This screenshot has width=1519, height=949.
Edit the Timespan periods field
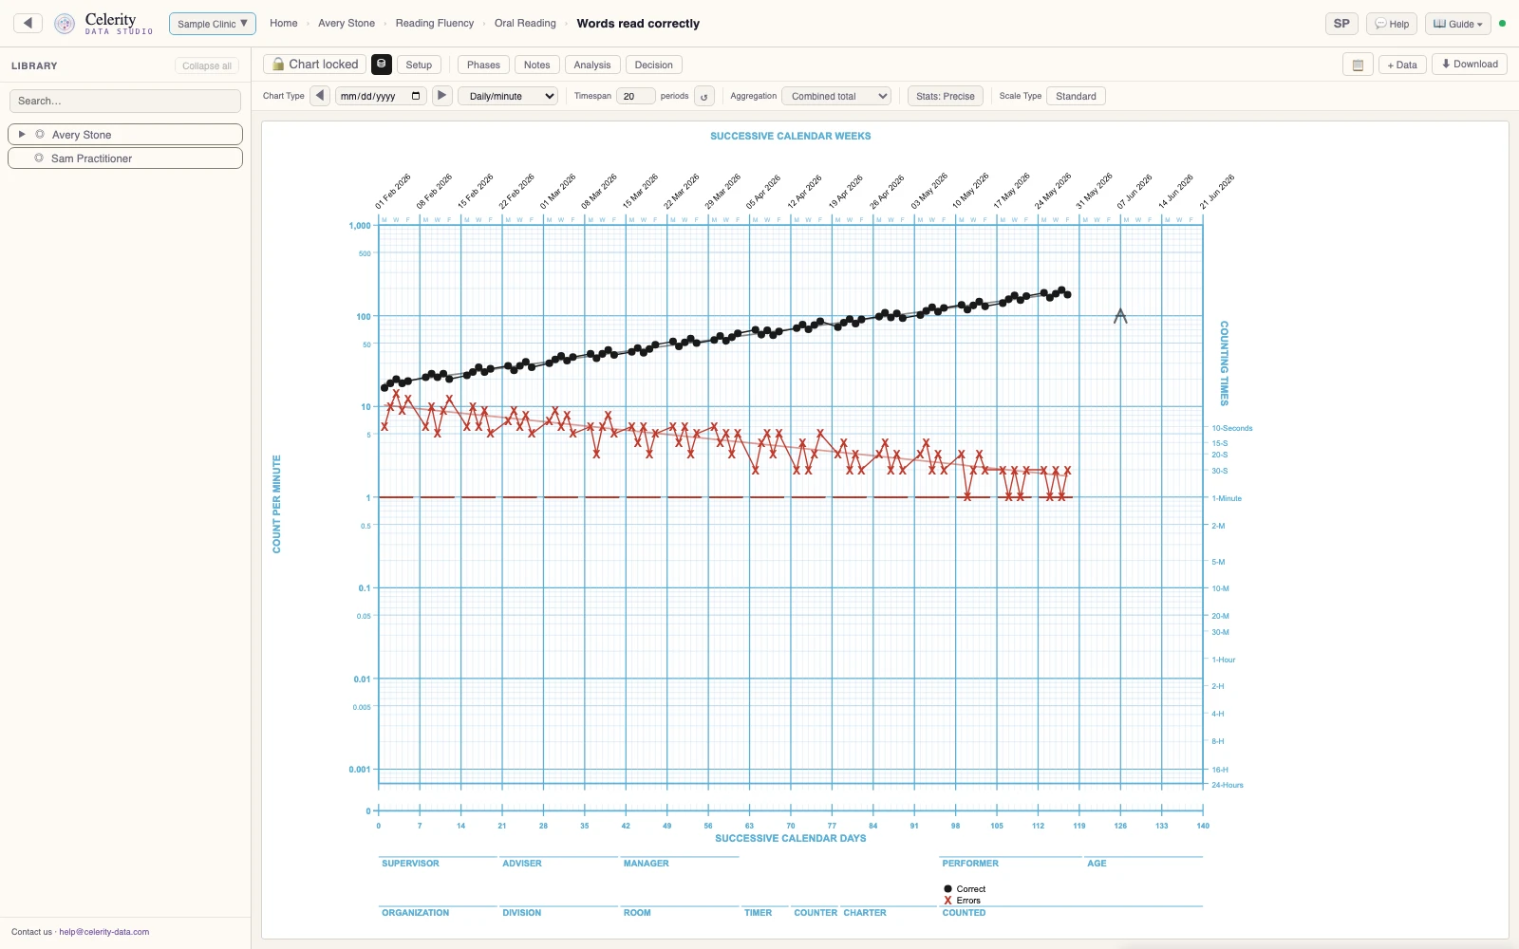[636, 96]
